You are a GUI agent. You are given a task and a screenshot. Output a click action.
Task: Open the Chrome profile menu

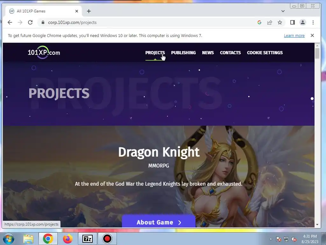tap(303, 22)
